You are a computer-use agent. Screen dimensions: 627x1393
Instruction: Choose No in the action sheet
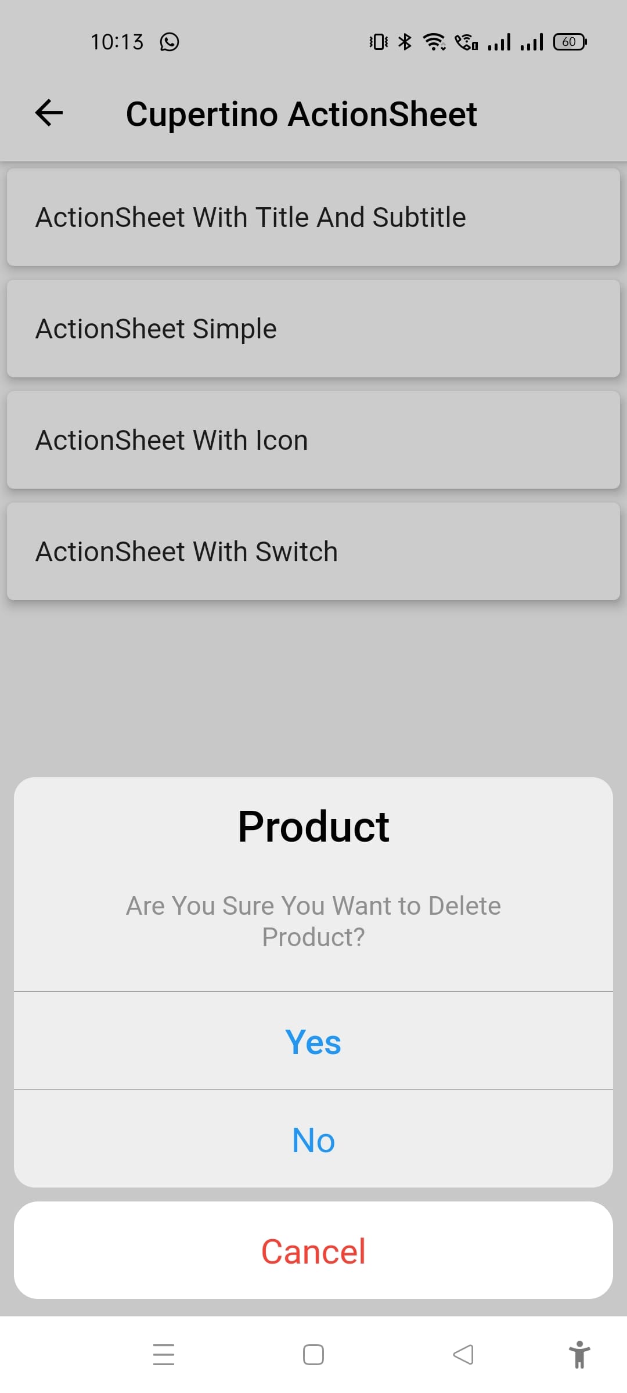pyautogui.click(x=313, y=1140)
